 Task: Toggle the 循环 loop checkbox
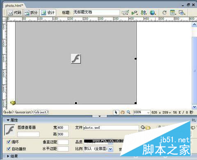(x=9, y=142)
